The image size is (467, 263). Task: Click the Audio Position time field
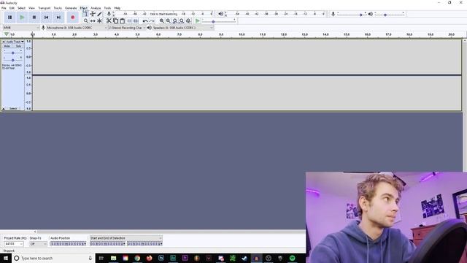coord(69,244)
